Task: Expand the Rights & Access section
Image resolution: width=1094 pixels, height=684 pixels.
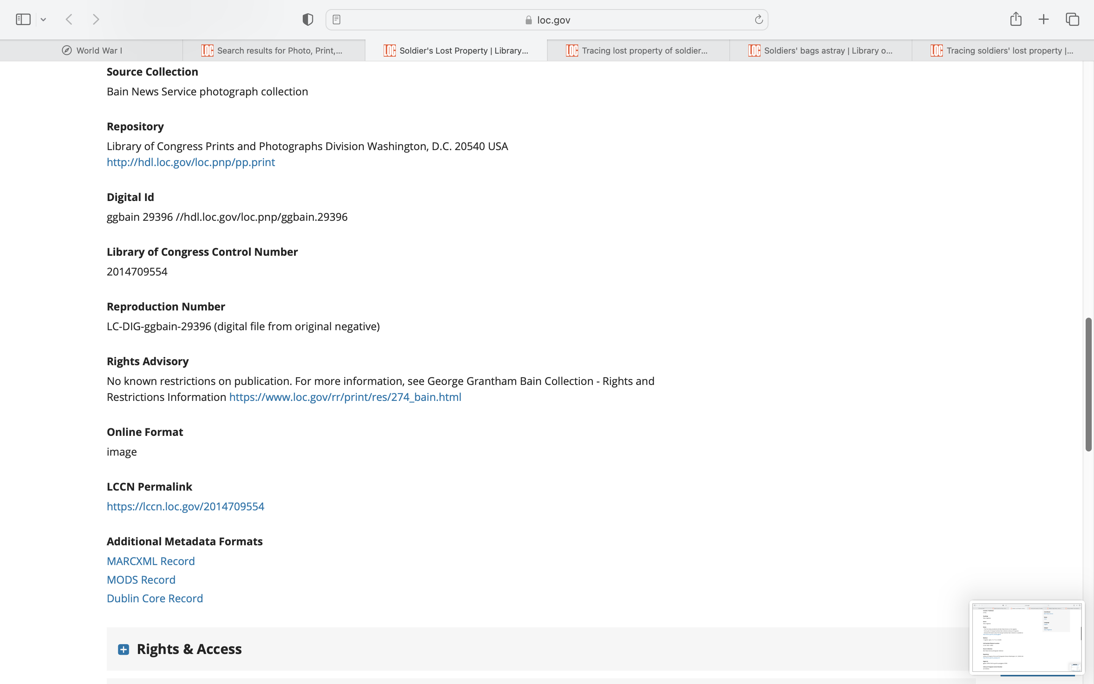Action: [x=123, y=649]
